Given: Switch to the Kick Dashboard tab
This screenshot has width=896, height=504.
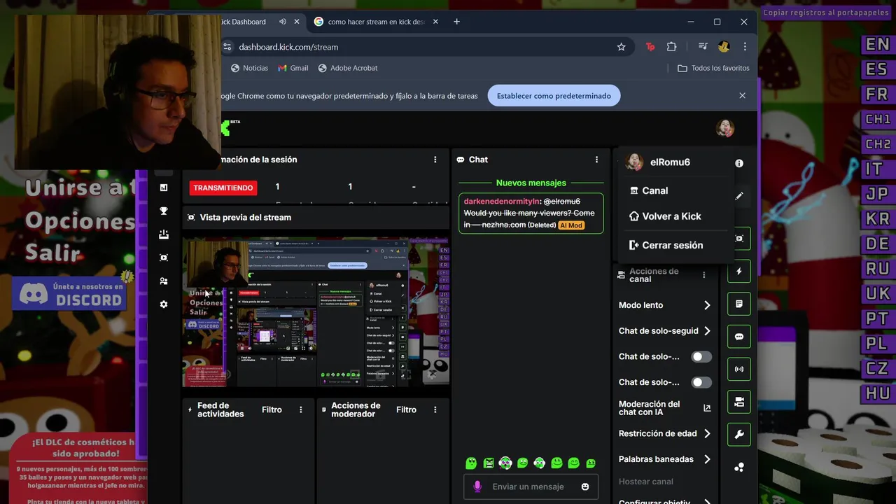Looking at the screenshot, I should 244,22.
